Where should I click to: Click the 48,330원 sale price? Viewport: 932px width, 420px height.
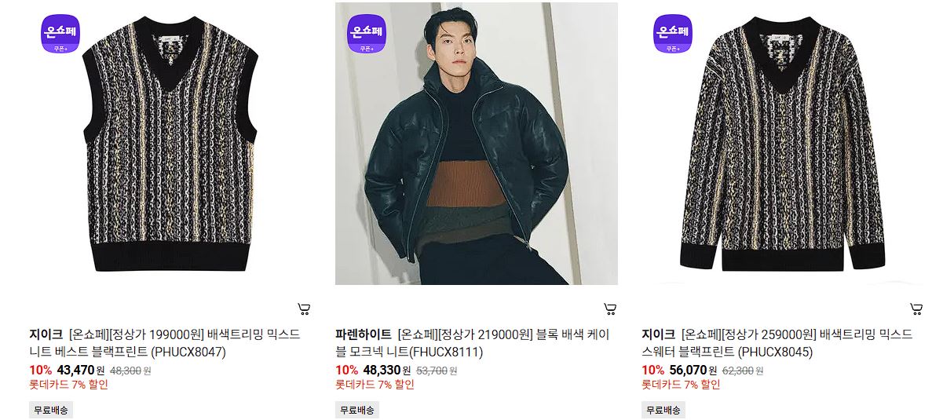386,370
